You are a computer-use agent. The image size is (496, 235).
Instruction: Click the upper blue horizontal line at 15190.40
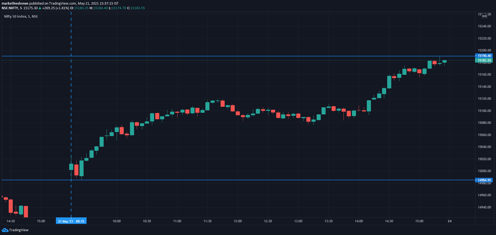click(244, 56)
